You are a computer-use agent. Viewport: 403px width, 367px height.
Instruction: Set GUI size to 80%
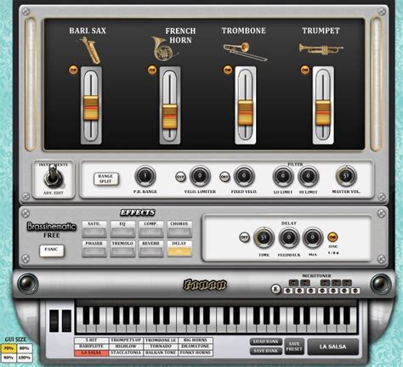(25, 348)
